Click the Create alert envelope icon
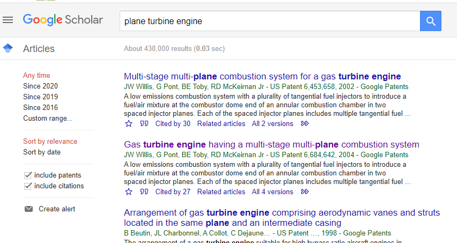 [x=28, y=209]
